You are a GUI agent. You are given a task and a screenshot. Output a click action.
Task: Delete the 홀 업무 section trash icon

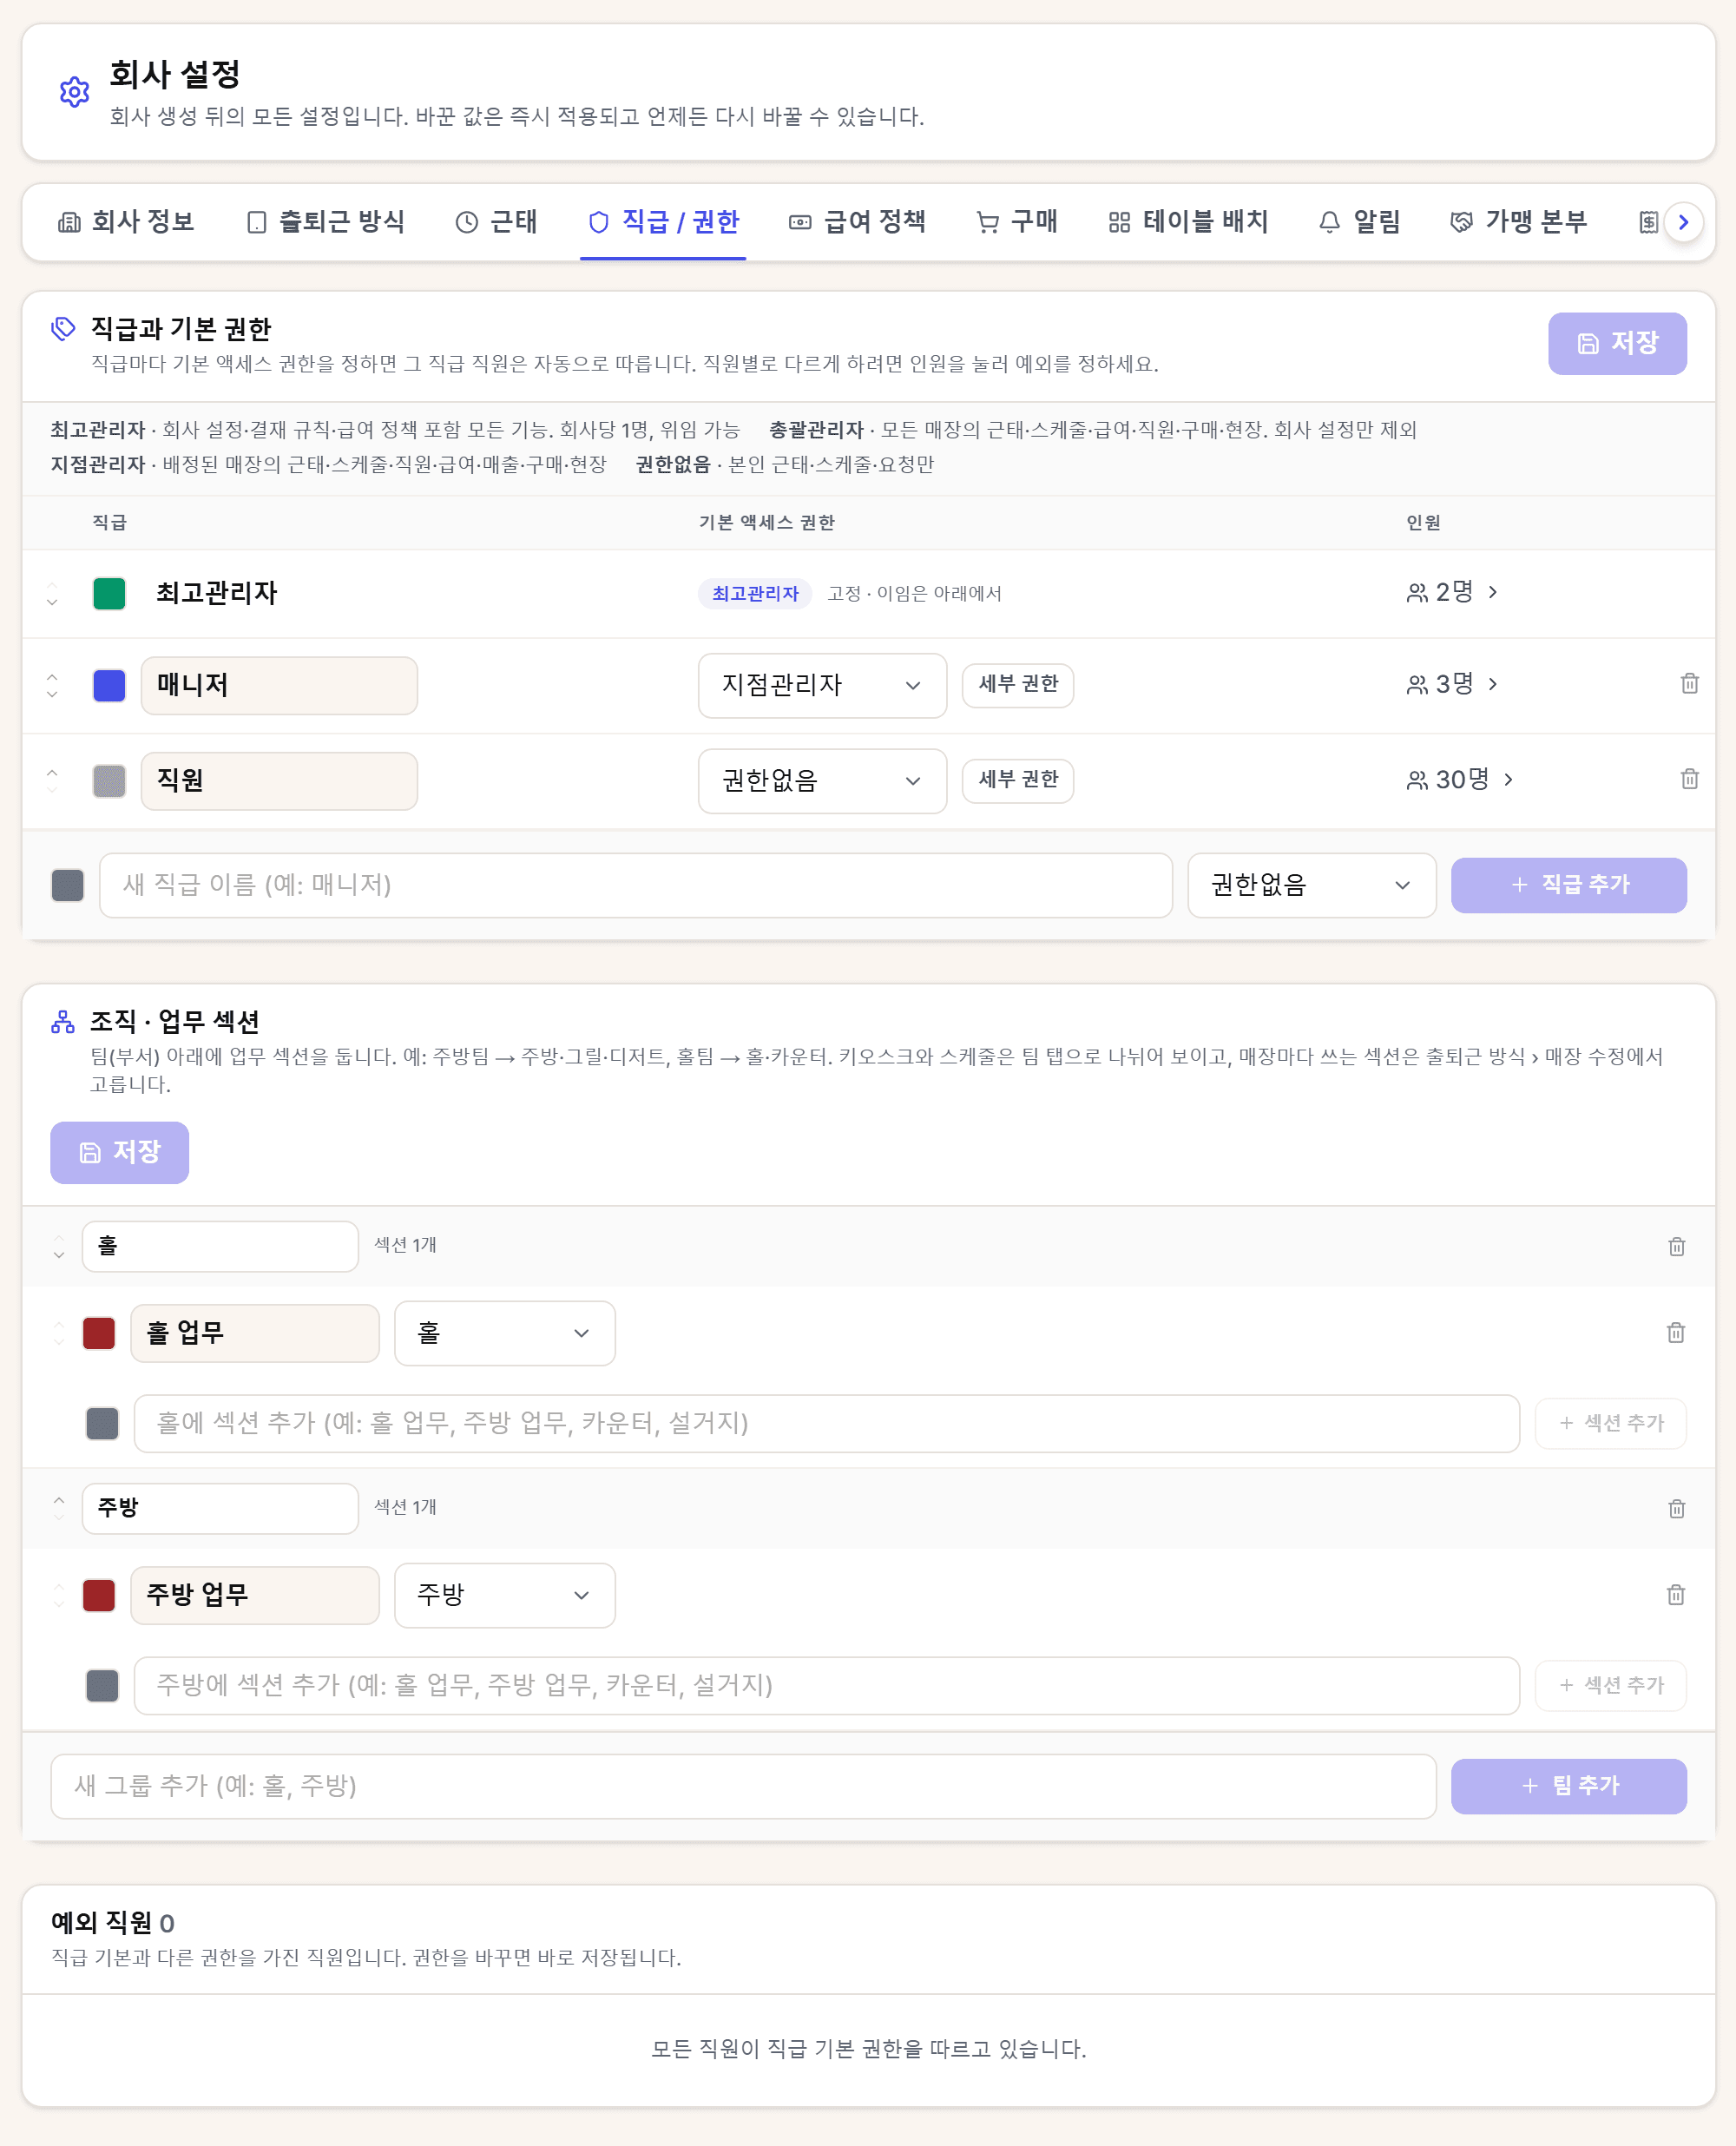tap(1676, 1332)
